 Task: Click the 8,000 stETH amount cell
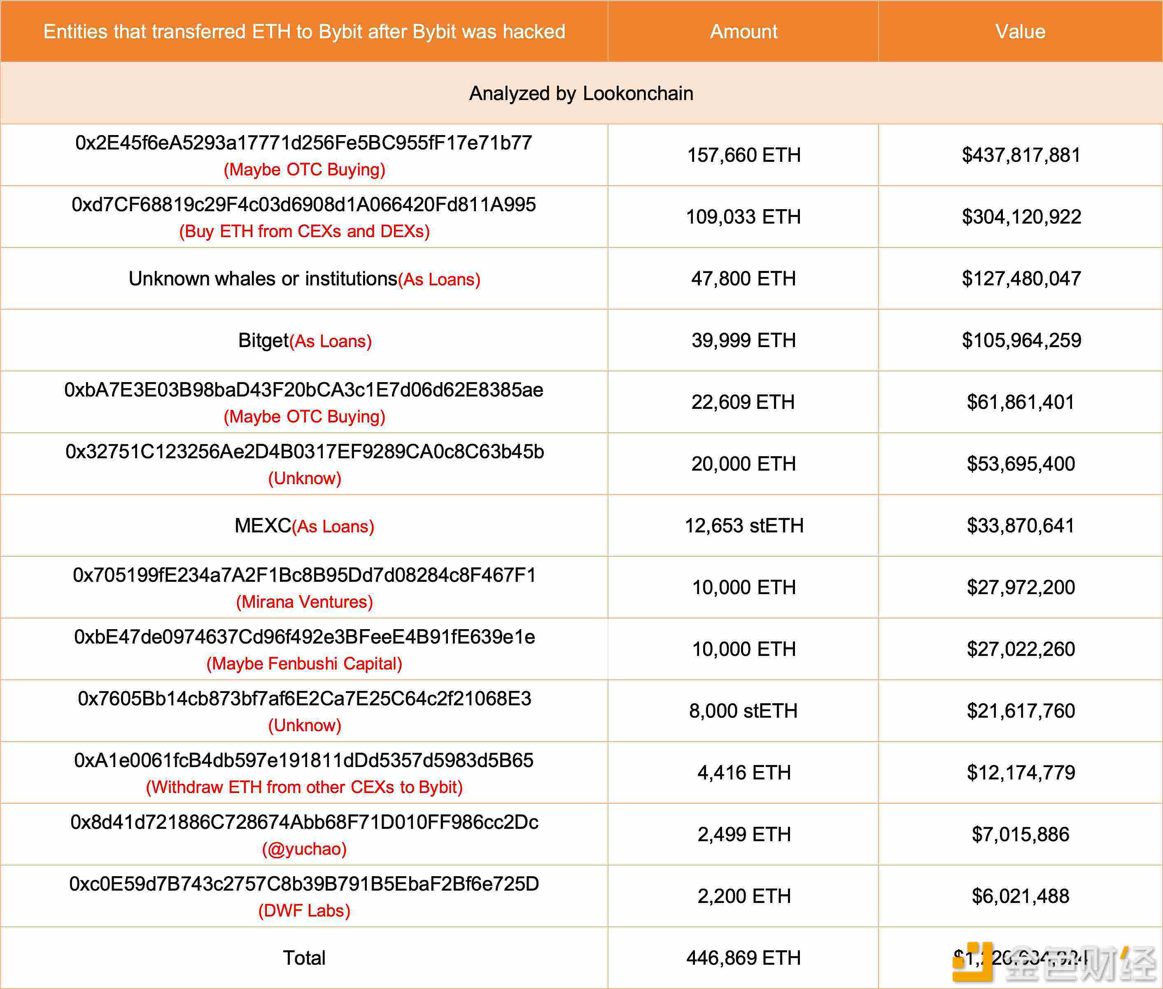tap(743, 710)
